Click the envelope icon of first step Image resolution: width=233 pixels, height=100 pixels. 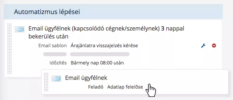click(x=20, y=29)
